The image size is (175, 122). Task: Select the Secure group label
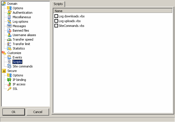point(12,71)
